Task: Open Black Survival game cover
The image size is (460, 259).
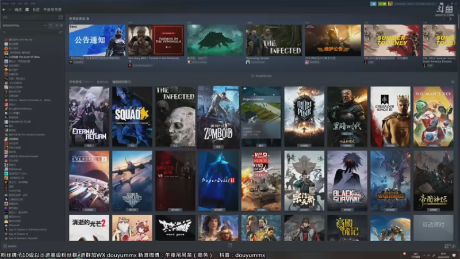Action: [x=347, y=181]
